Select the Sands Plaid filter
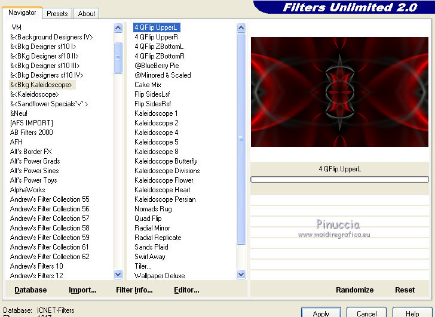Viewport: 435px width, 317px height. (x=152, y=247)
